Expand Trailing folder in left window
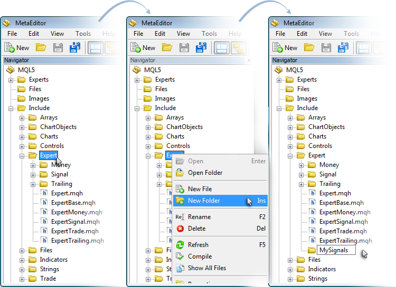396x287 pixels. 33,184
